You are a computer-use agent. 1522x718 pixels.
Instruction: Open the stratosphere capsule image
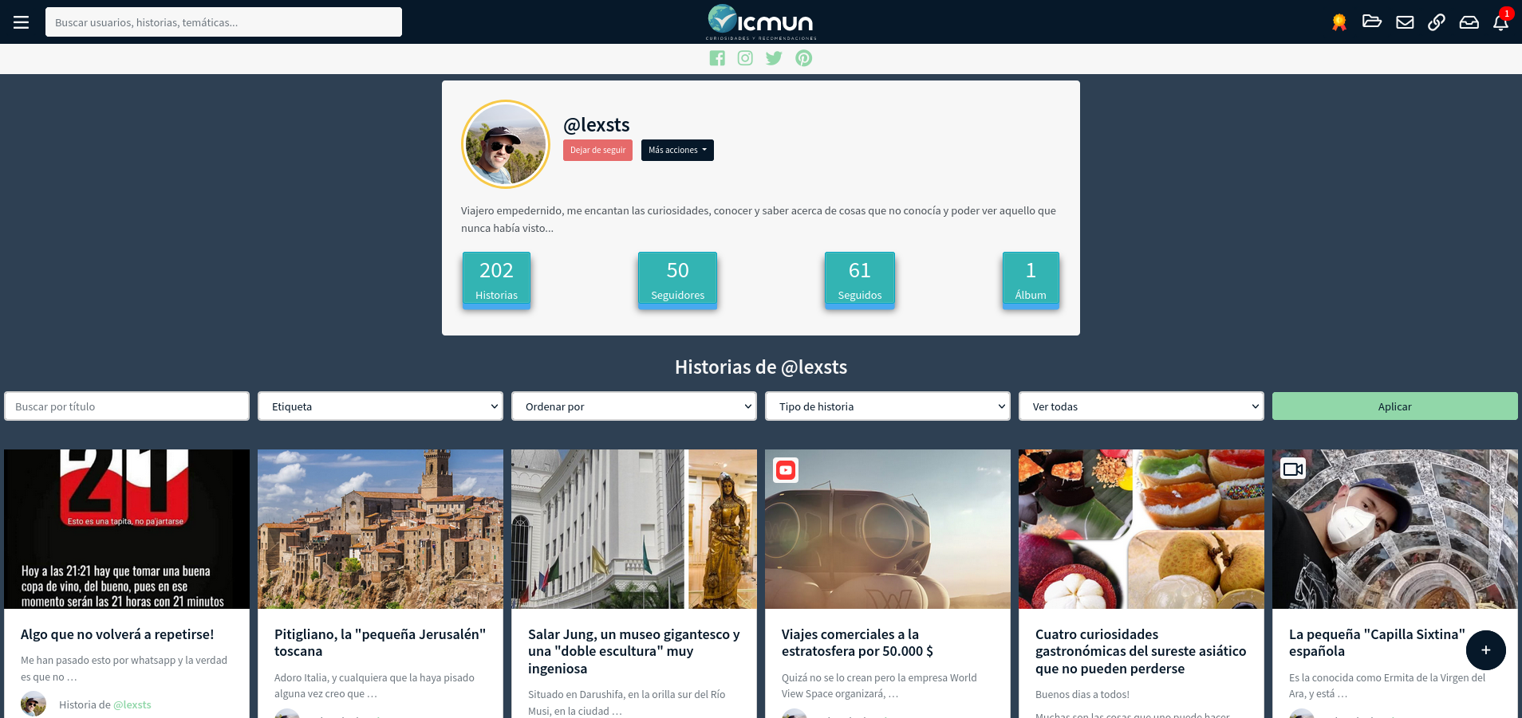(x=888, y=529)
